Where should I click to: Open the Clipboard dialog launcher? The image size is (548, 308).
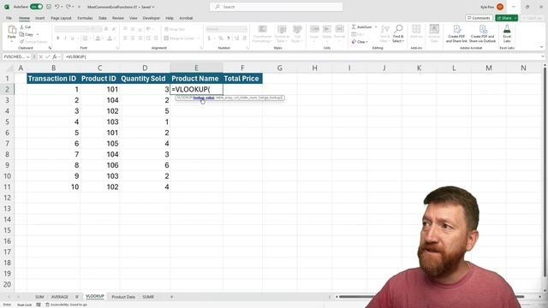50,48
